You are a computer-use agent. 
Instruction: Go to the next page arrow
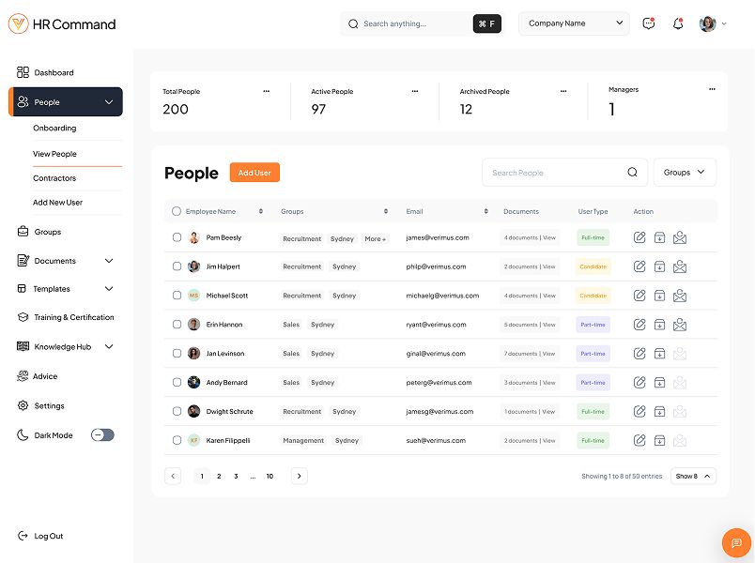tap(300, 476)
